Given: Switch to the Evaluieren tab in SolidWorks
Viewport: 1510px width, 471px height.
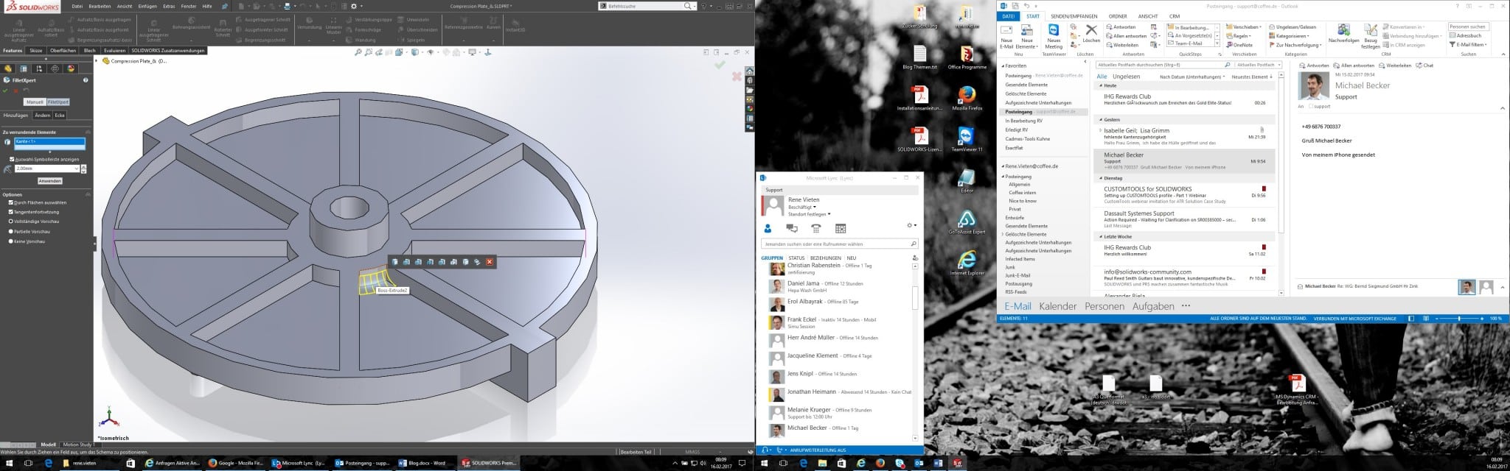Looking at the screenshot, I should point(114,51).
